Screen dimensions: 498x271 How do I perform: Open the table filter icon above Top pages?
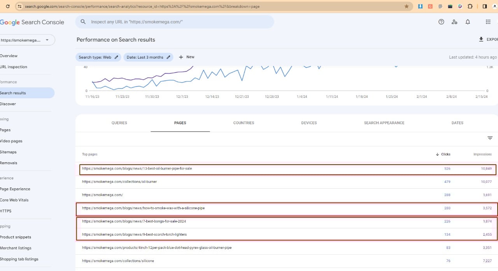point(490,138)
